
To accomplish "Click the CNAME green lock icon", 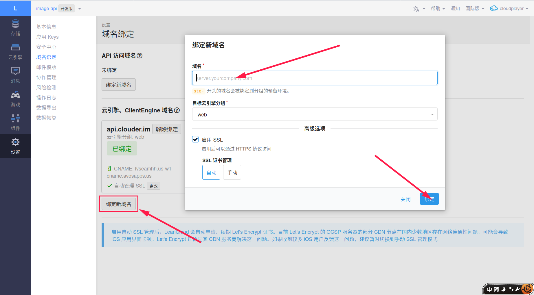I will pos(109,169).
